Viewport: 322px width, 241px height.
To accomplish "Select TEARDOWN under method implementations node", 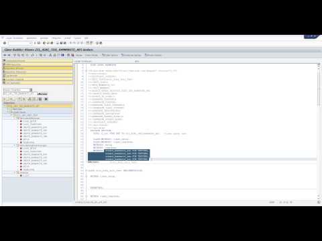I will 29,169.
